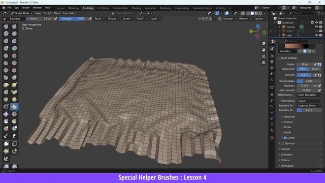Hide the Camera in outliner

[316, 27]
